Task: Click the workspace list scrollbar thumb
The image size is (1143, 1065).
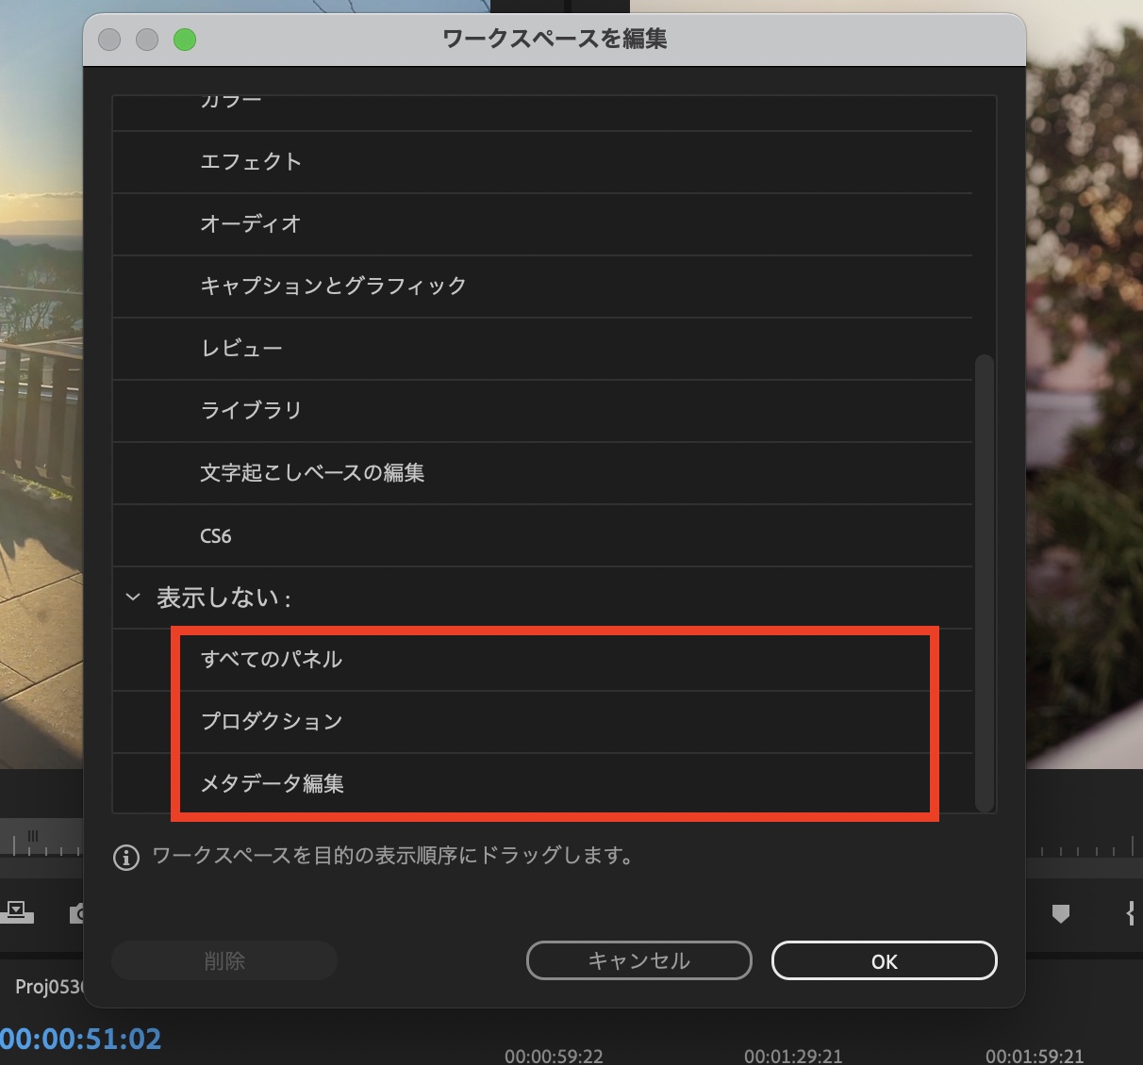Action: pos(985,582)
